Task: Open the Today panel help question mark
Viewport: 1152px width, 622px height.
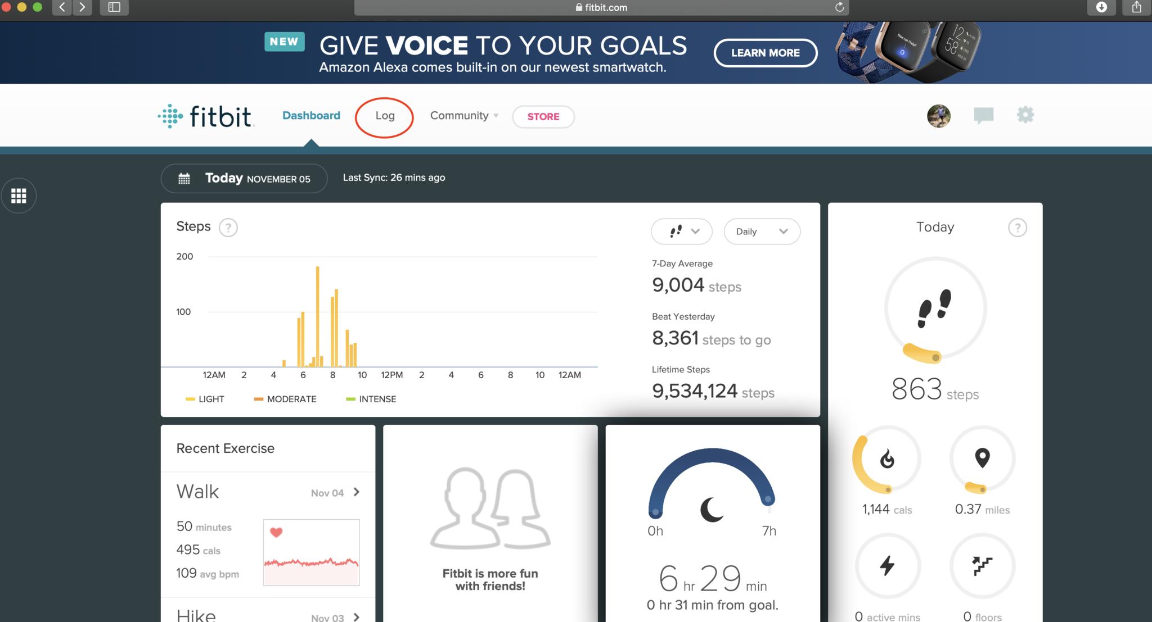Action: (x=1017, y=228)
